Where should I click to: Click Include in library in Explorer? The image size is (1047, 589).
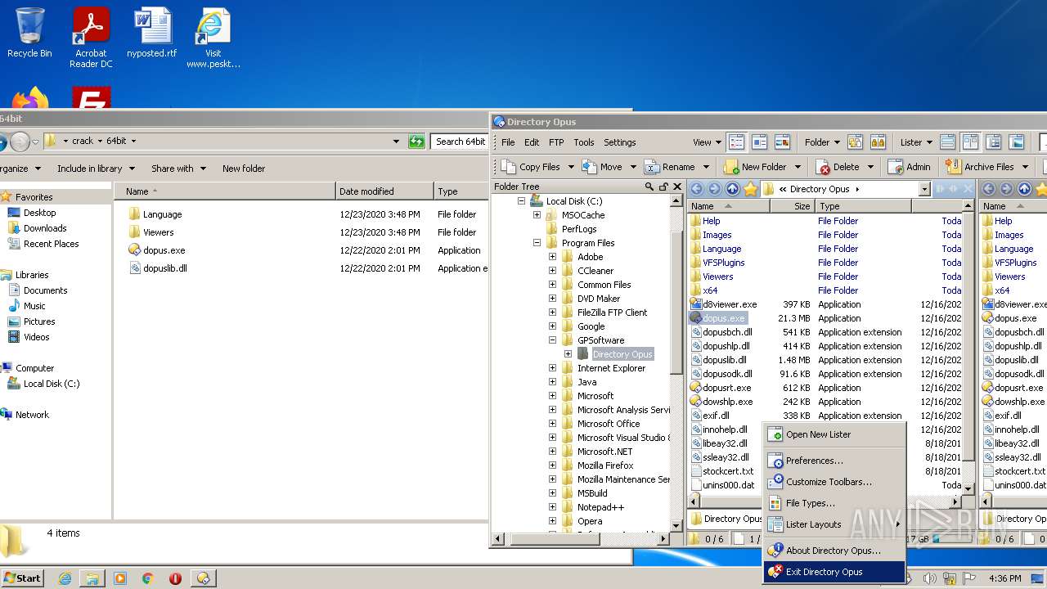click(95, 169)
